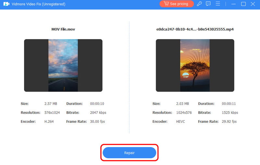The height and width of the screenshot is (165, 260).
Task: Click the See pricing button
Action: tap(176, 4)
